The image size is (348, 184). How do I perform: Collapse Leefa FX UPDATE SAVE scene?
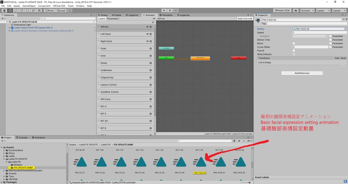[7, 22]
